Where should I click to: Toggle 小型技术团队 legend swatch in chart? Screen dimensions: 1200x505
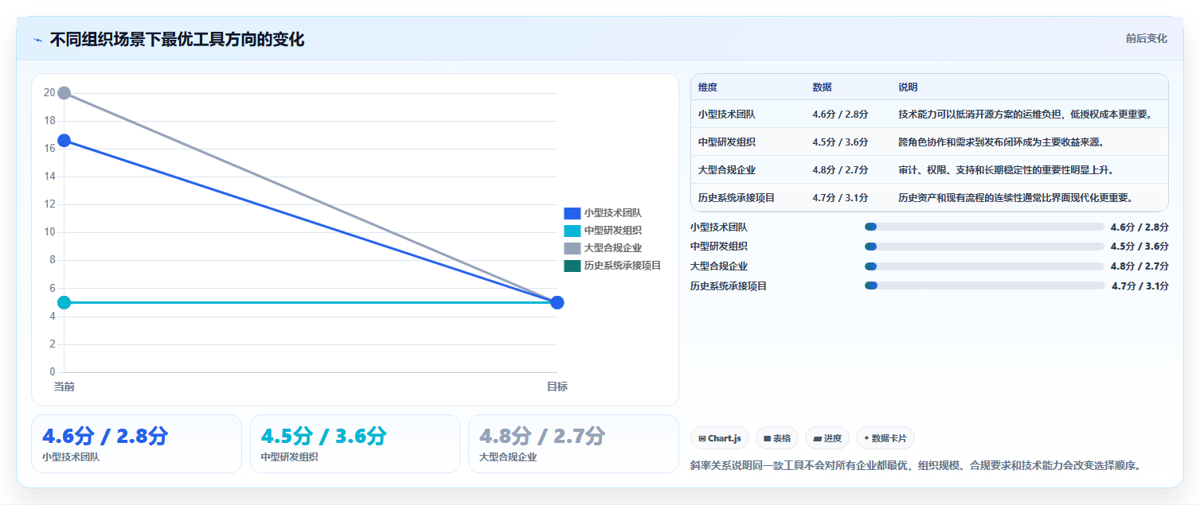pos(572,212)
